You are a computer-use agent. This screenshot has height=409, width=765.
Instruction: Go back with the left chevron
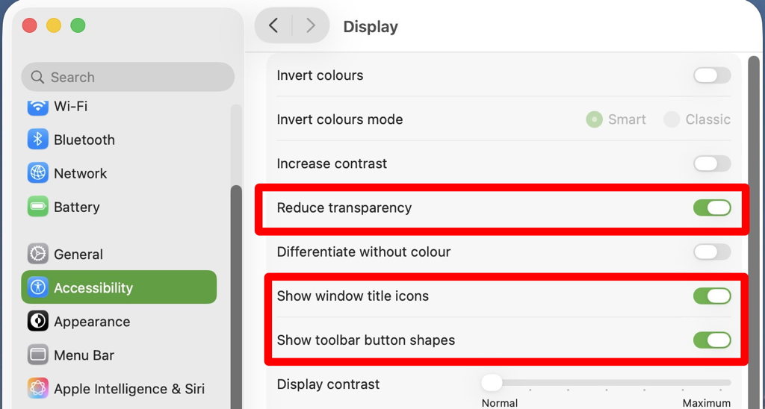[x=273, y=26]
